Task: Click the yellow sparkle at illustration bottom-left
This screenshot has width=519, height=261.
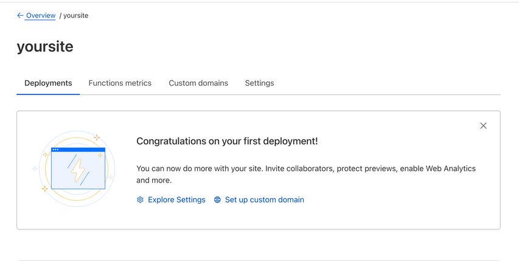Action: click(x=44, y=189)
